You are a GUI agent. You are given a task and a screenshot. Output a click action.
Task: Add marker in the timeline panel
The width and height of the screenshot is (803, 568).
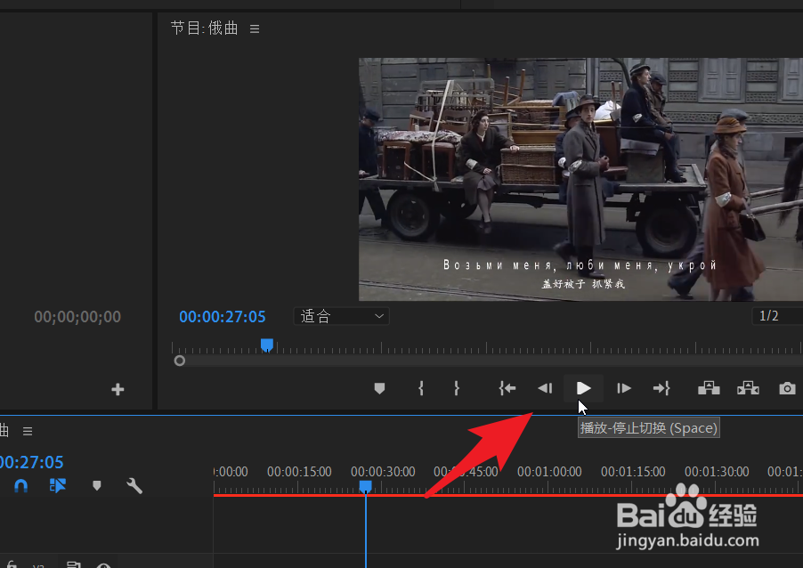[96, 485]
